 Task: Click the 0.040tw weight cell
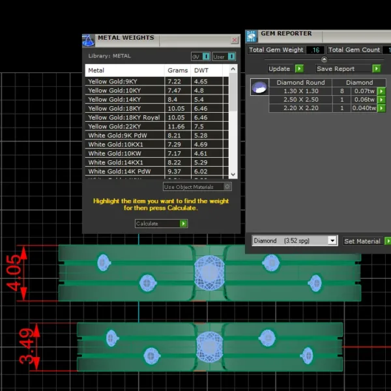(x=364, y=108)
